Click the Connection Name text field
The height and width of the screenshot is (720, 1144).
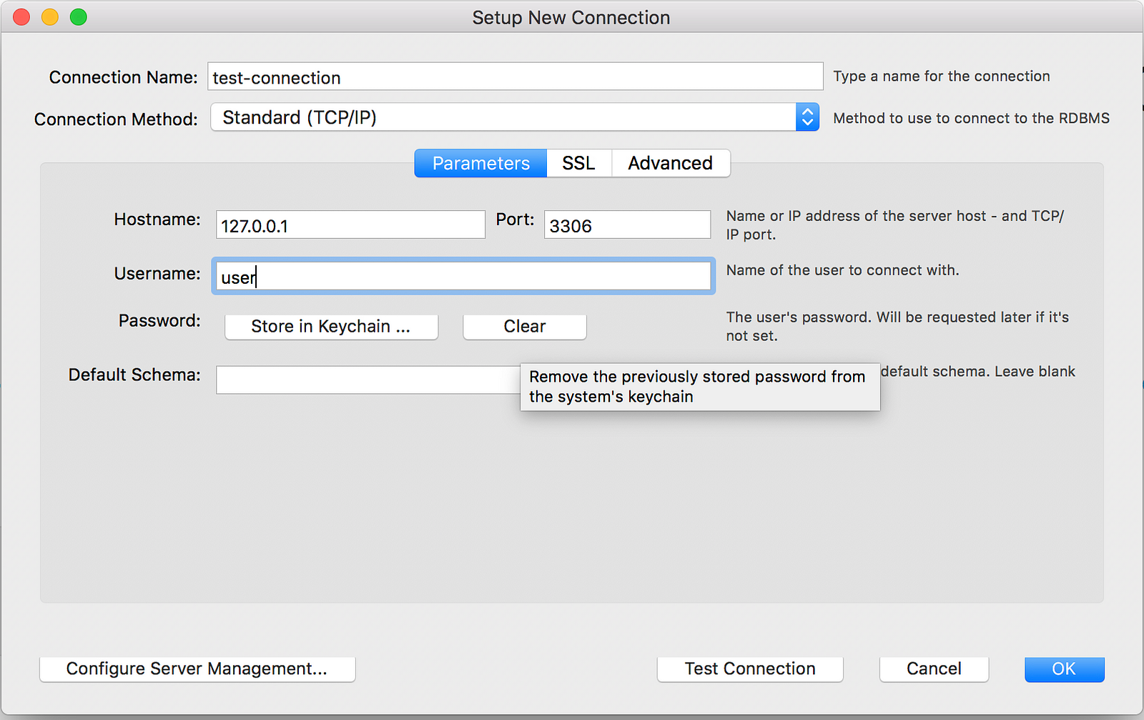tap(515, 77)
